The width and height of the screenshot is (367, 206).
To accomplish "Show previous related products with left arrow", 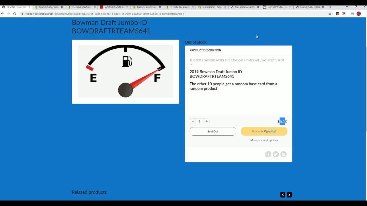I will click(283, 195).
